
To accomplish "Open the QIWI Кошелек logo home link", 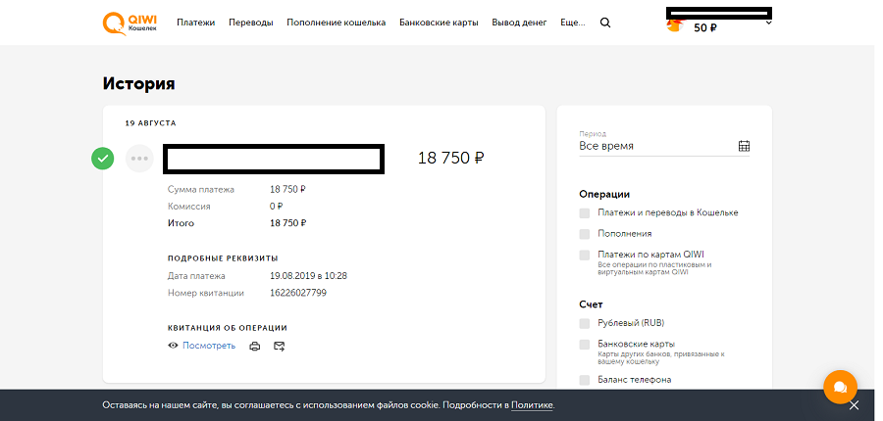I will coord(130,23).
